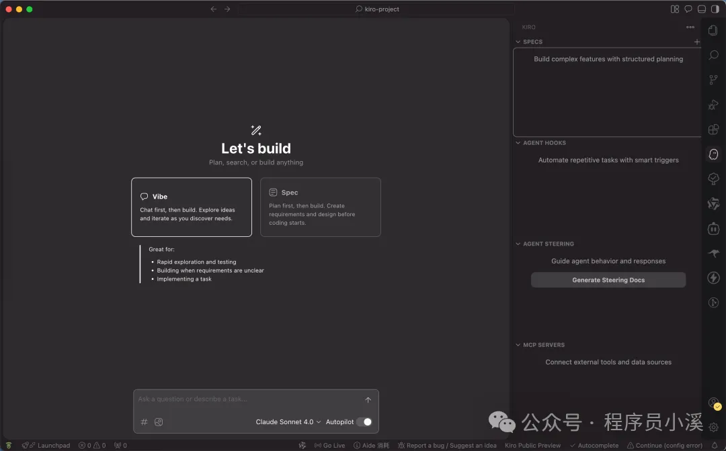
Task: Click Report a bug / Suggest an idea
Action: 447,446
